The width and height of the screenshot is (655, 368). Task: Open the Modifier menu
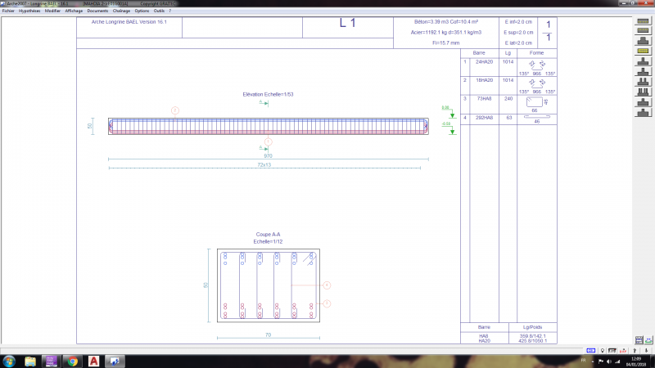coord(52,11)
